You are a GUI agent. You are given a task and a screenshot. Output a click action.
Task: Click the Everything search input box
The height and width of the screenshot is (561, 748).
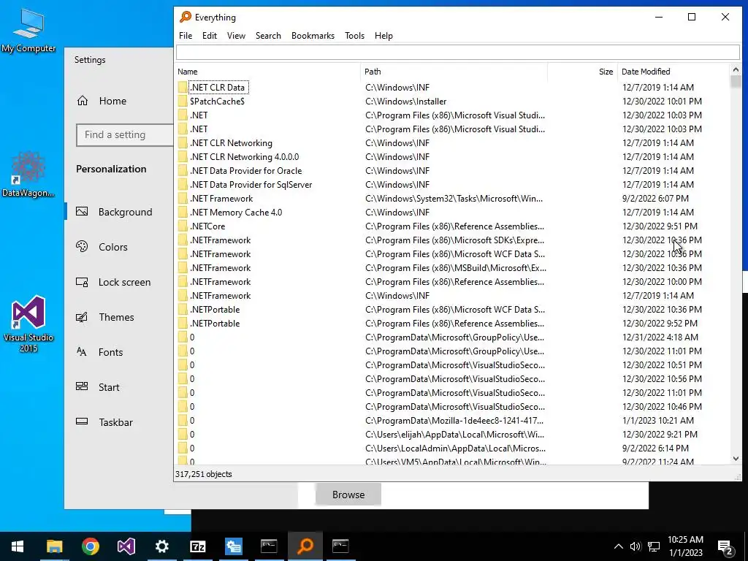(x=457, y=52)
